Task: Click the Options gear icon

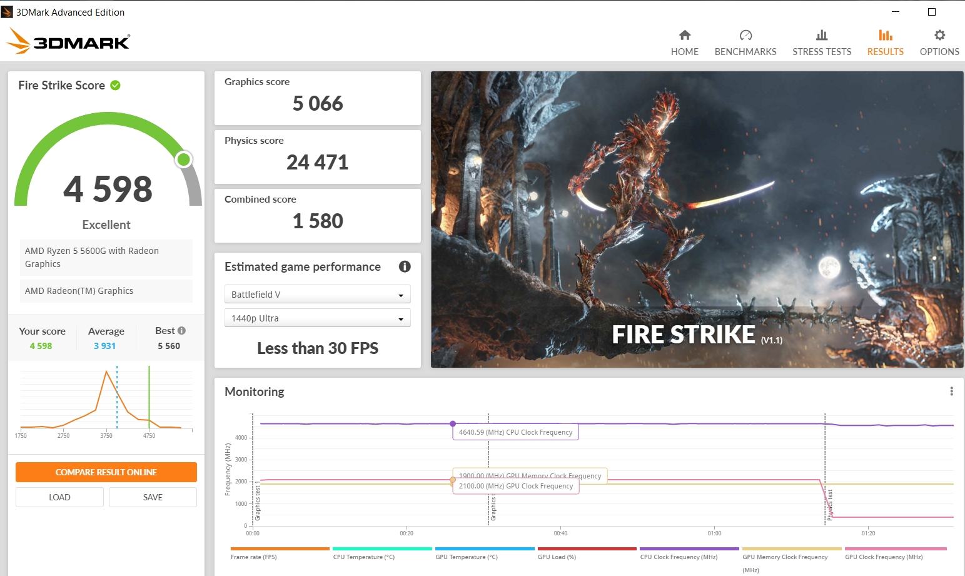Action: point(939,35)
